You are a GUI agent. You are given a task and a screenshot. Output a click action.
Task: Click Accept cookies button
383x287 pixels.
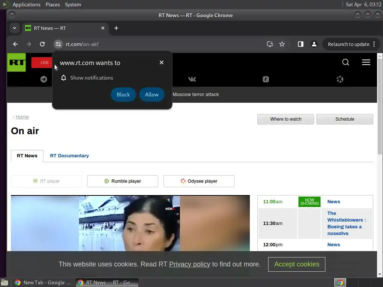(297, 264)
